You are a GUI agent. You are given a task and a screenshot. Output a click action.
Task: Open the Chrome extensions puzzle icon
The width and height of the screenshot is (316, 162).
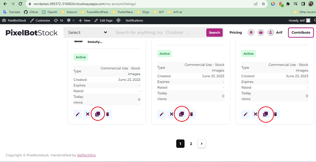[x=288, y=4]
